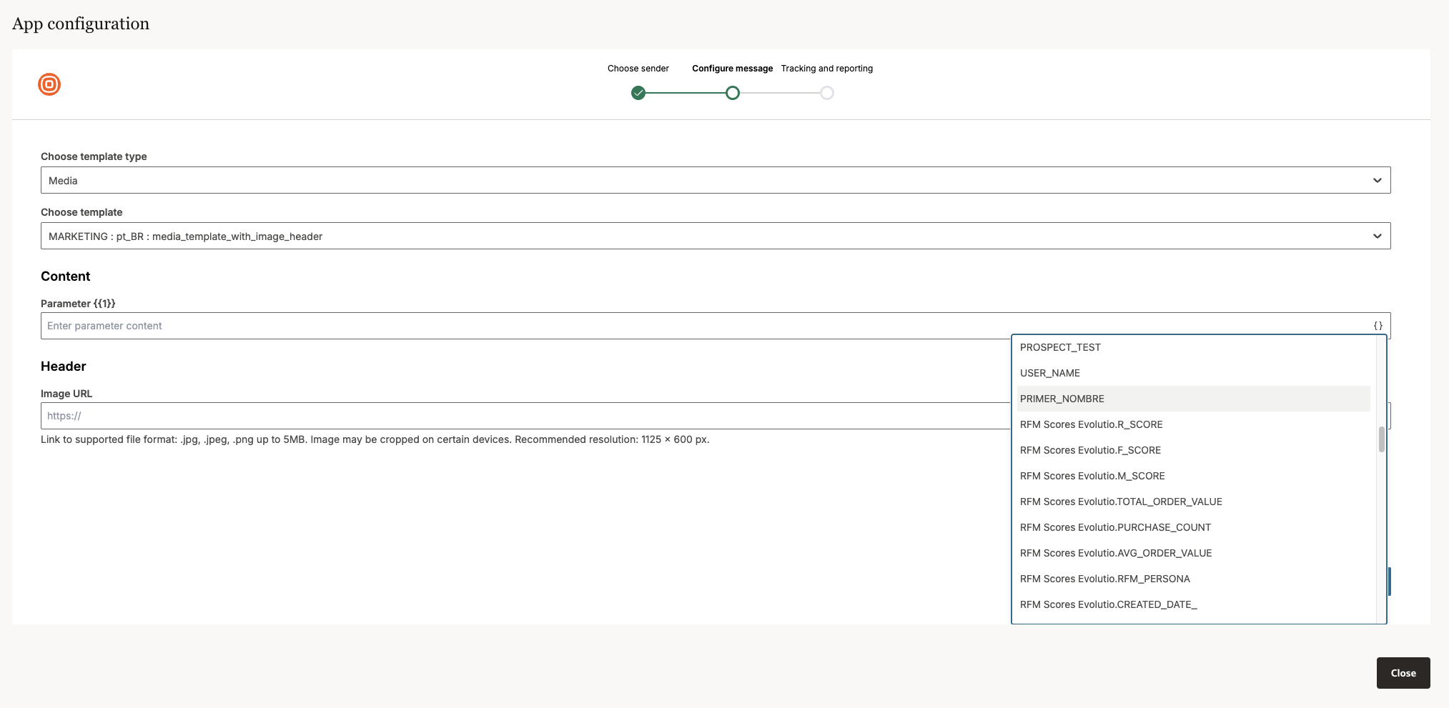The width and height of the screenshot is (1449, 708).
Task: Click the chevron on the Choose template dropdown
Action: pyautogui.click(x=1376, y=236)
